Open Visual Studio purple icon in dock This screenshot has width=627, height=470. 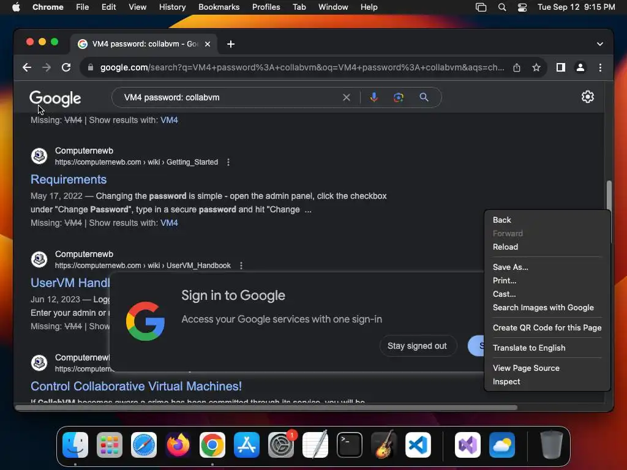467,445
